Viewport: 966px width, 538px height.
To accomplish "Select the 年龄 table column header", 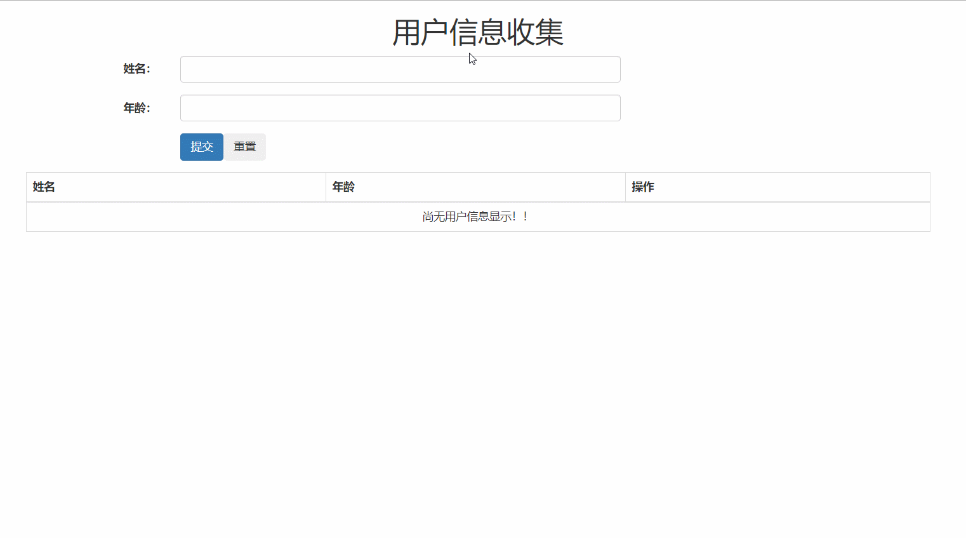I will click(475, 187).
